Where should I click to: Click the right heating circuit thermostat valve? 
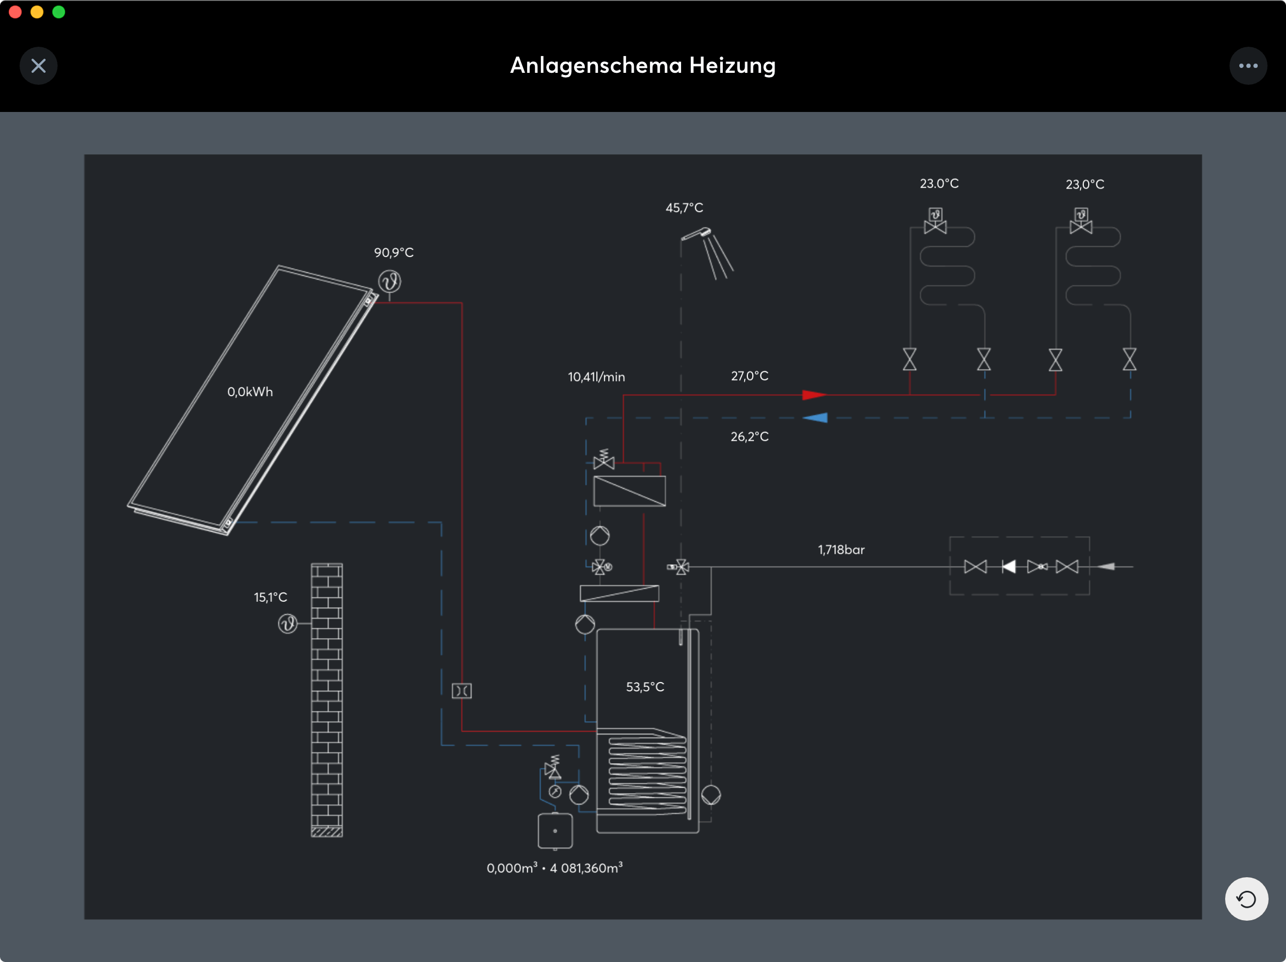click(1081, 221)
